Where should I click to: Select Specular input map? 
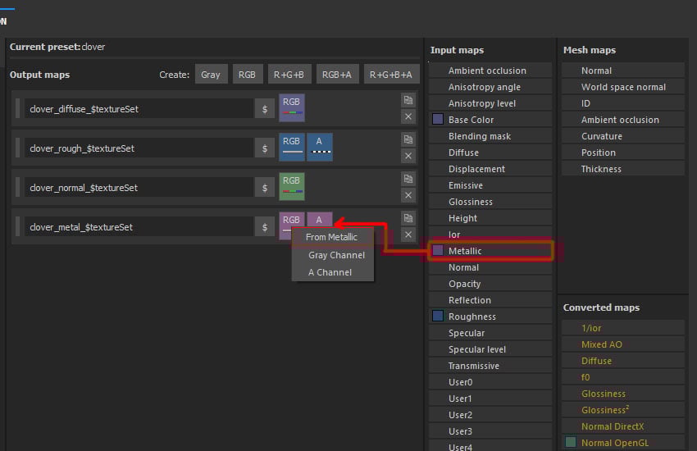(x=490, y=333)
